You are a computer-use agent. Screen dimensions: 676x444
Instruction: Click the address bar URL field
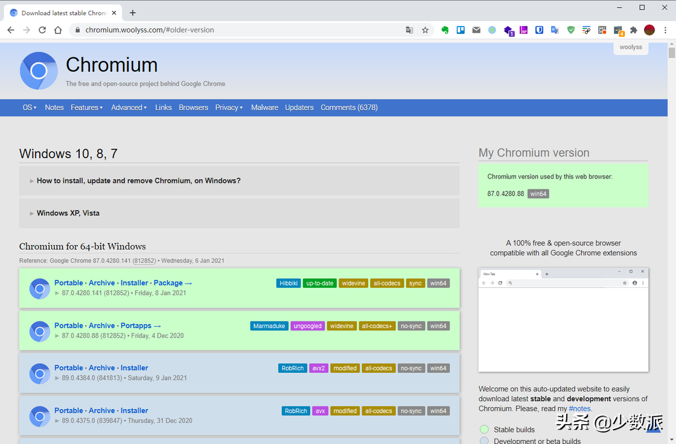coord(241,30)
